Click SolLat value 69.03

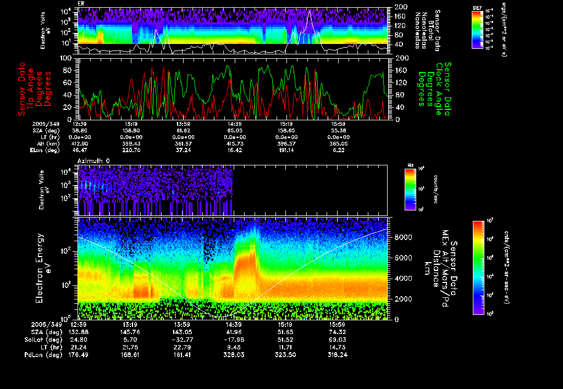tap(337, 340)
